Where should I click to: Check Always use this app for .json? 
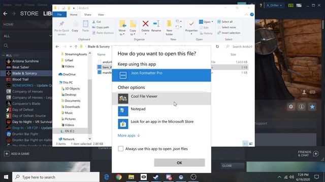coord(121,149)
